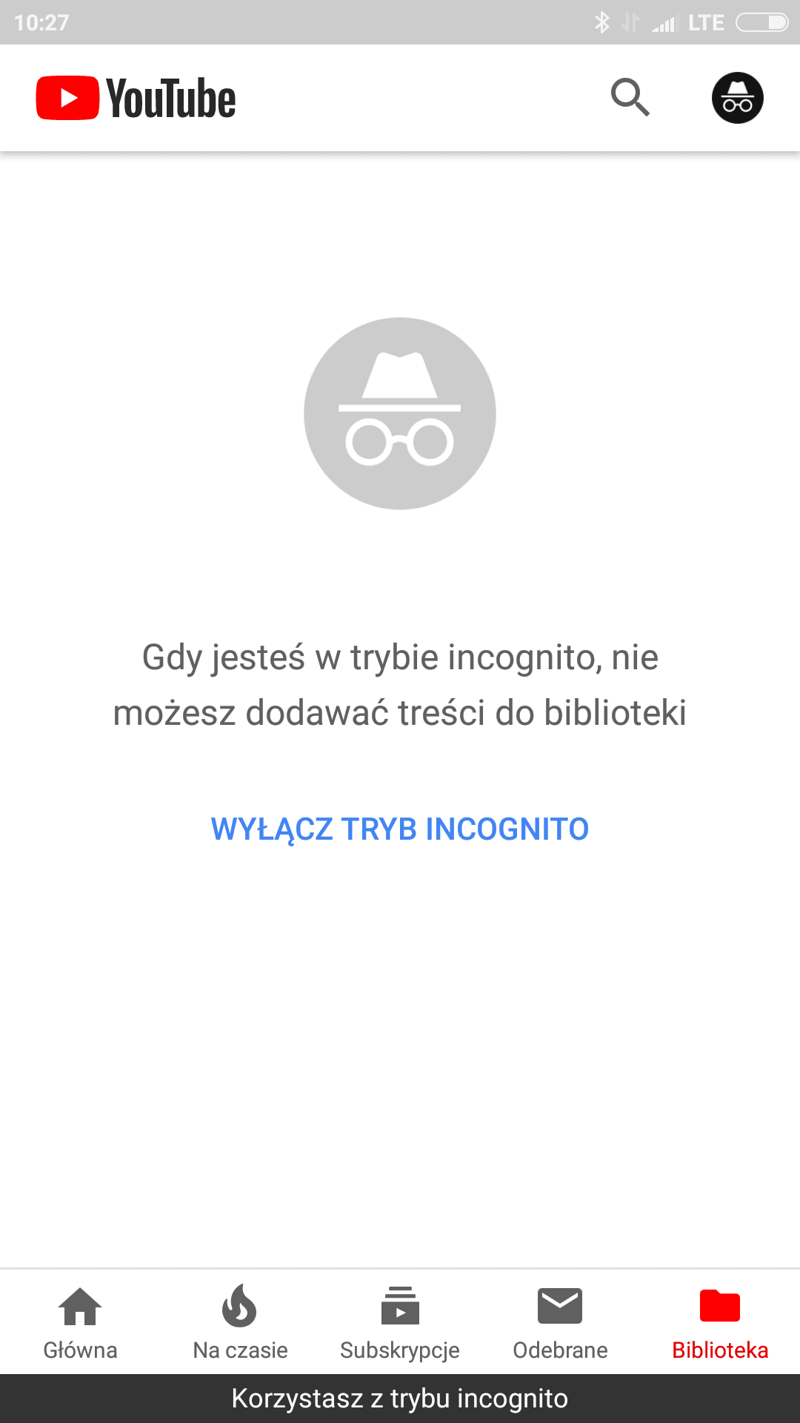Tap the red Biblioteka folder icon
The width and height of the screenshot is (800, 1423).
(720, 1306)
